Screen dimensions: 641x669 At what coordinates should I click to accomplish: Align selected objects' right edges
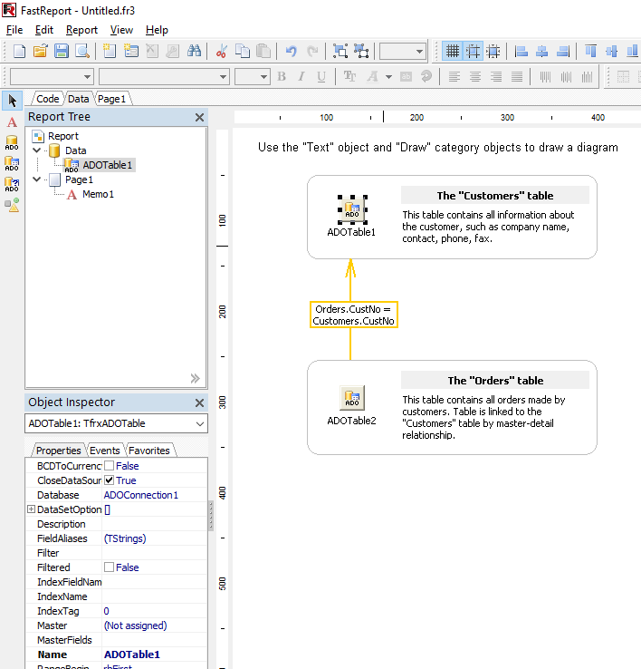pyautogui.click(x=563, y=51)
